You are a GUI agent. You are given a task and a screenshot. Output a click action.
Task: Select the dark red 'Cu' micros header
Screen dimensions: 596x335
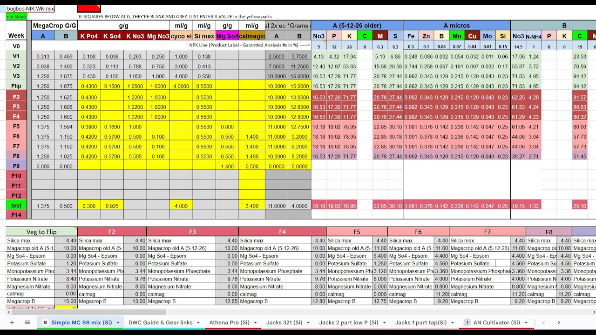point(472,36)
